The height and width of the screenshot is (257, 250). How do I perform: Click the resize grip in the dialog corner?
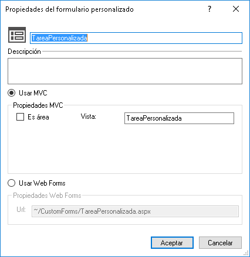click(x=246, y=253)
